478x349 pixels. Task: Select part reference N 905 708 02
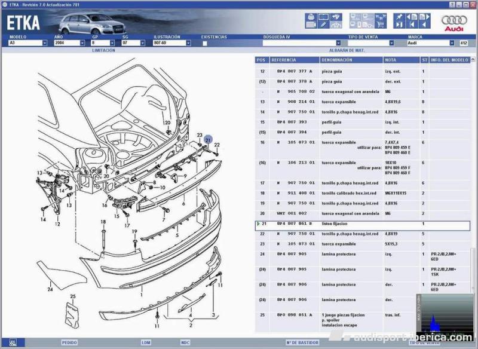click(x=296, y=92)
